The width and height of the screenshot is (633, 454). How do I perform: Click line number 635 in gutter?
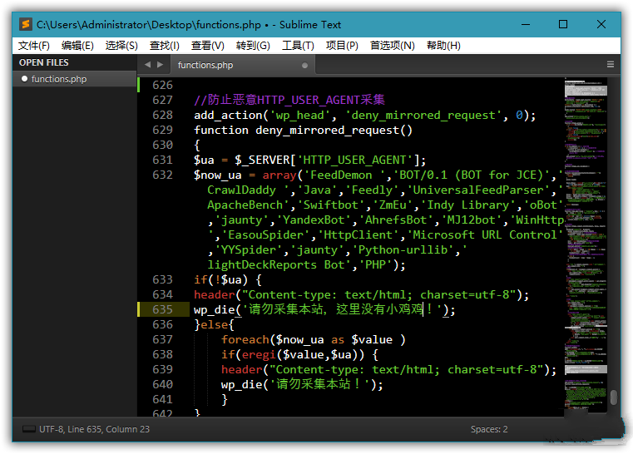click(162, 309)
